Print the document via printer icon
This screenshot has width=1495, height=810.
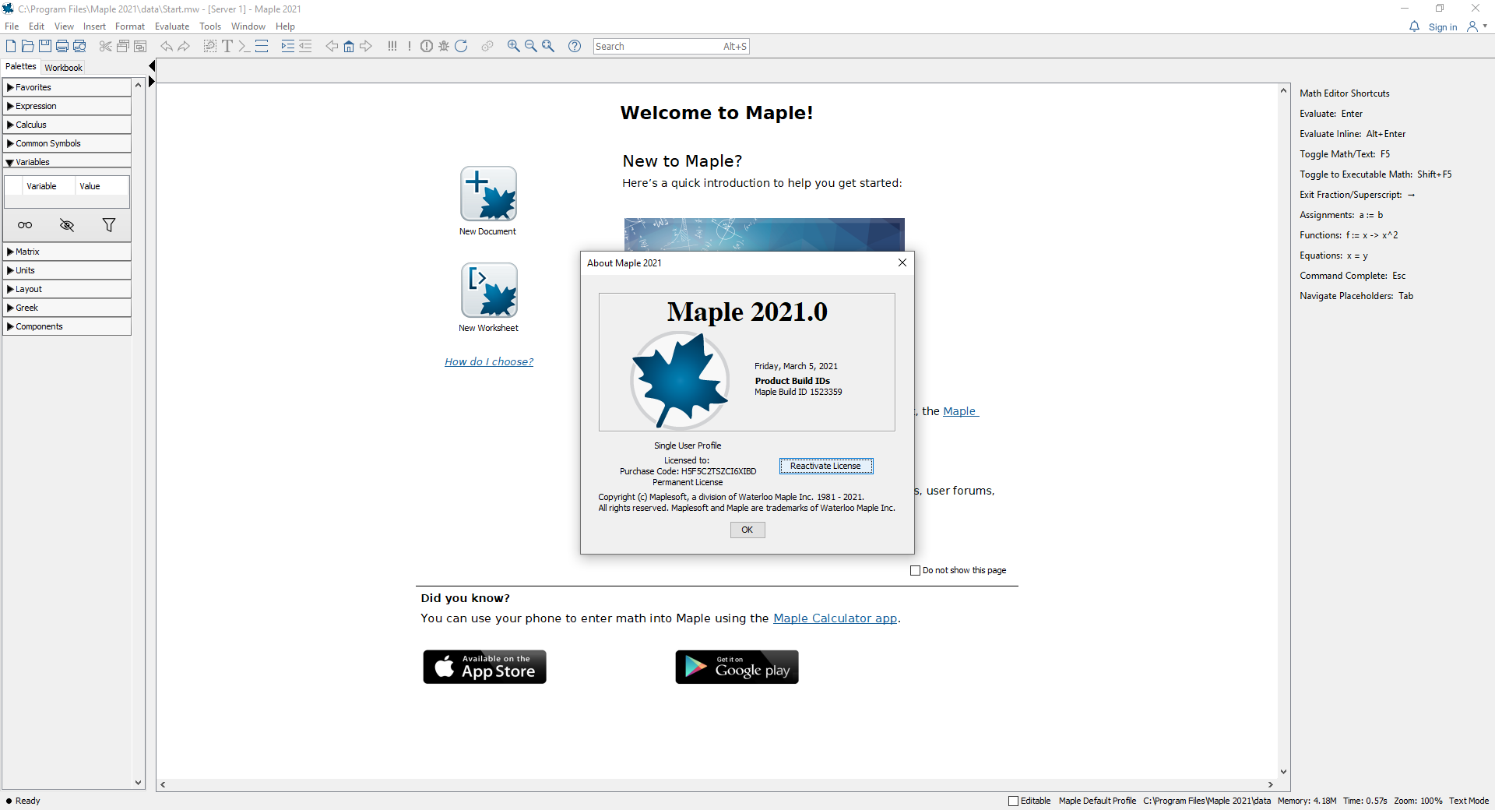[x=62, y=46]
